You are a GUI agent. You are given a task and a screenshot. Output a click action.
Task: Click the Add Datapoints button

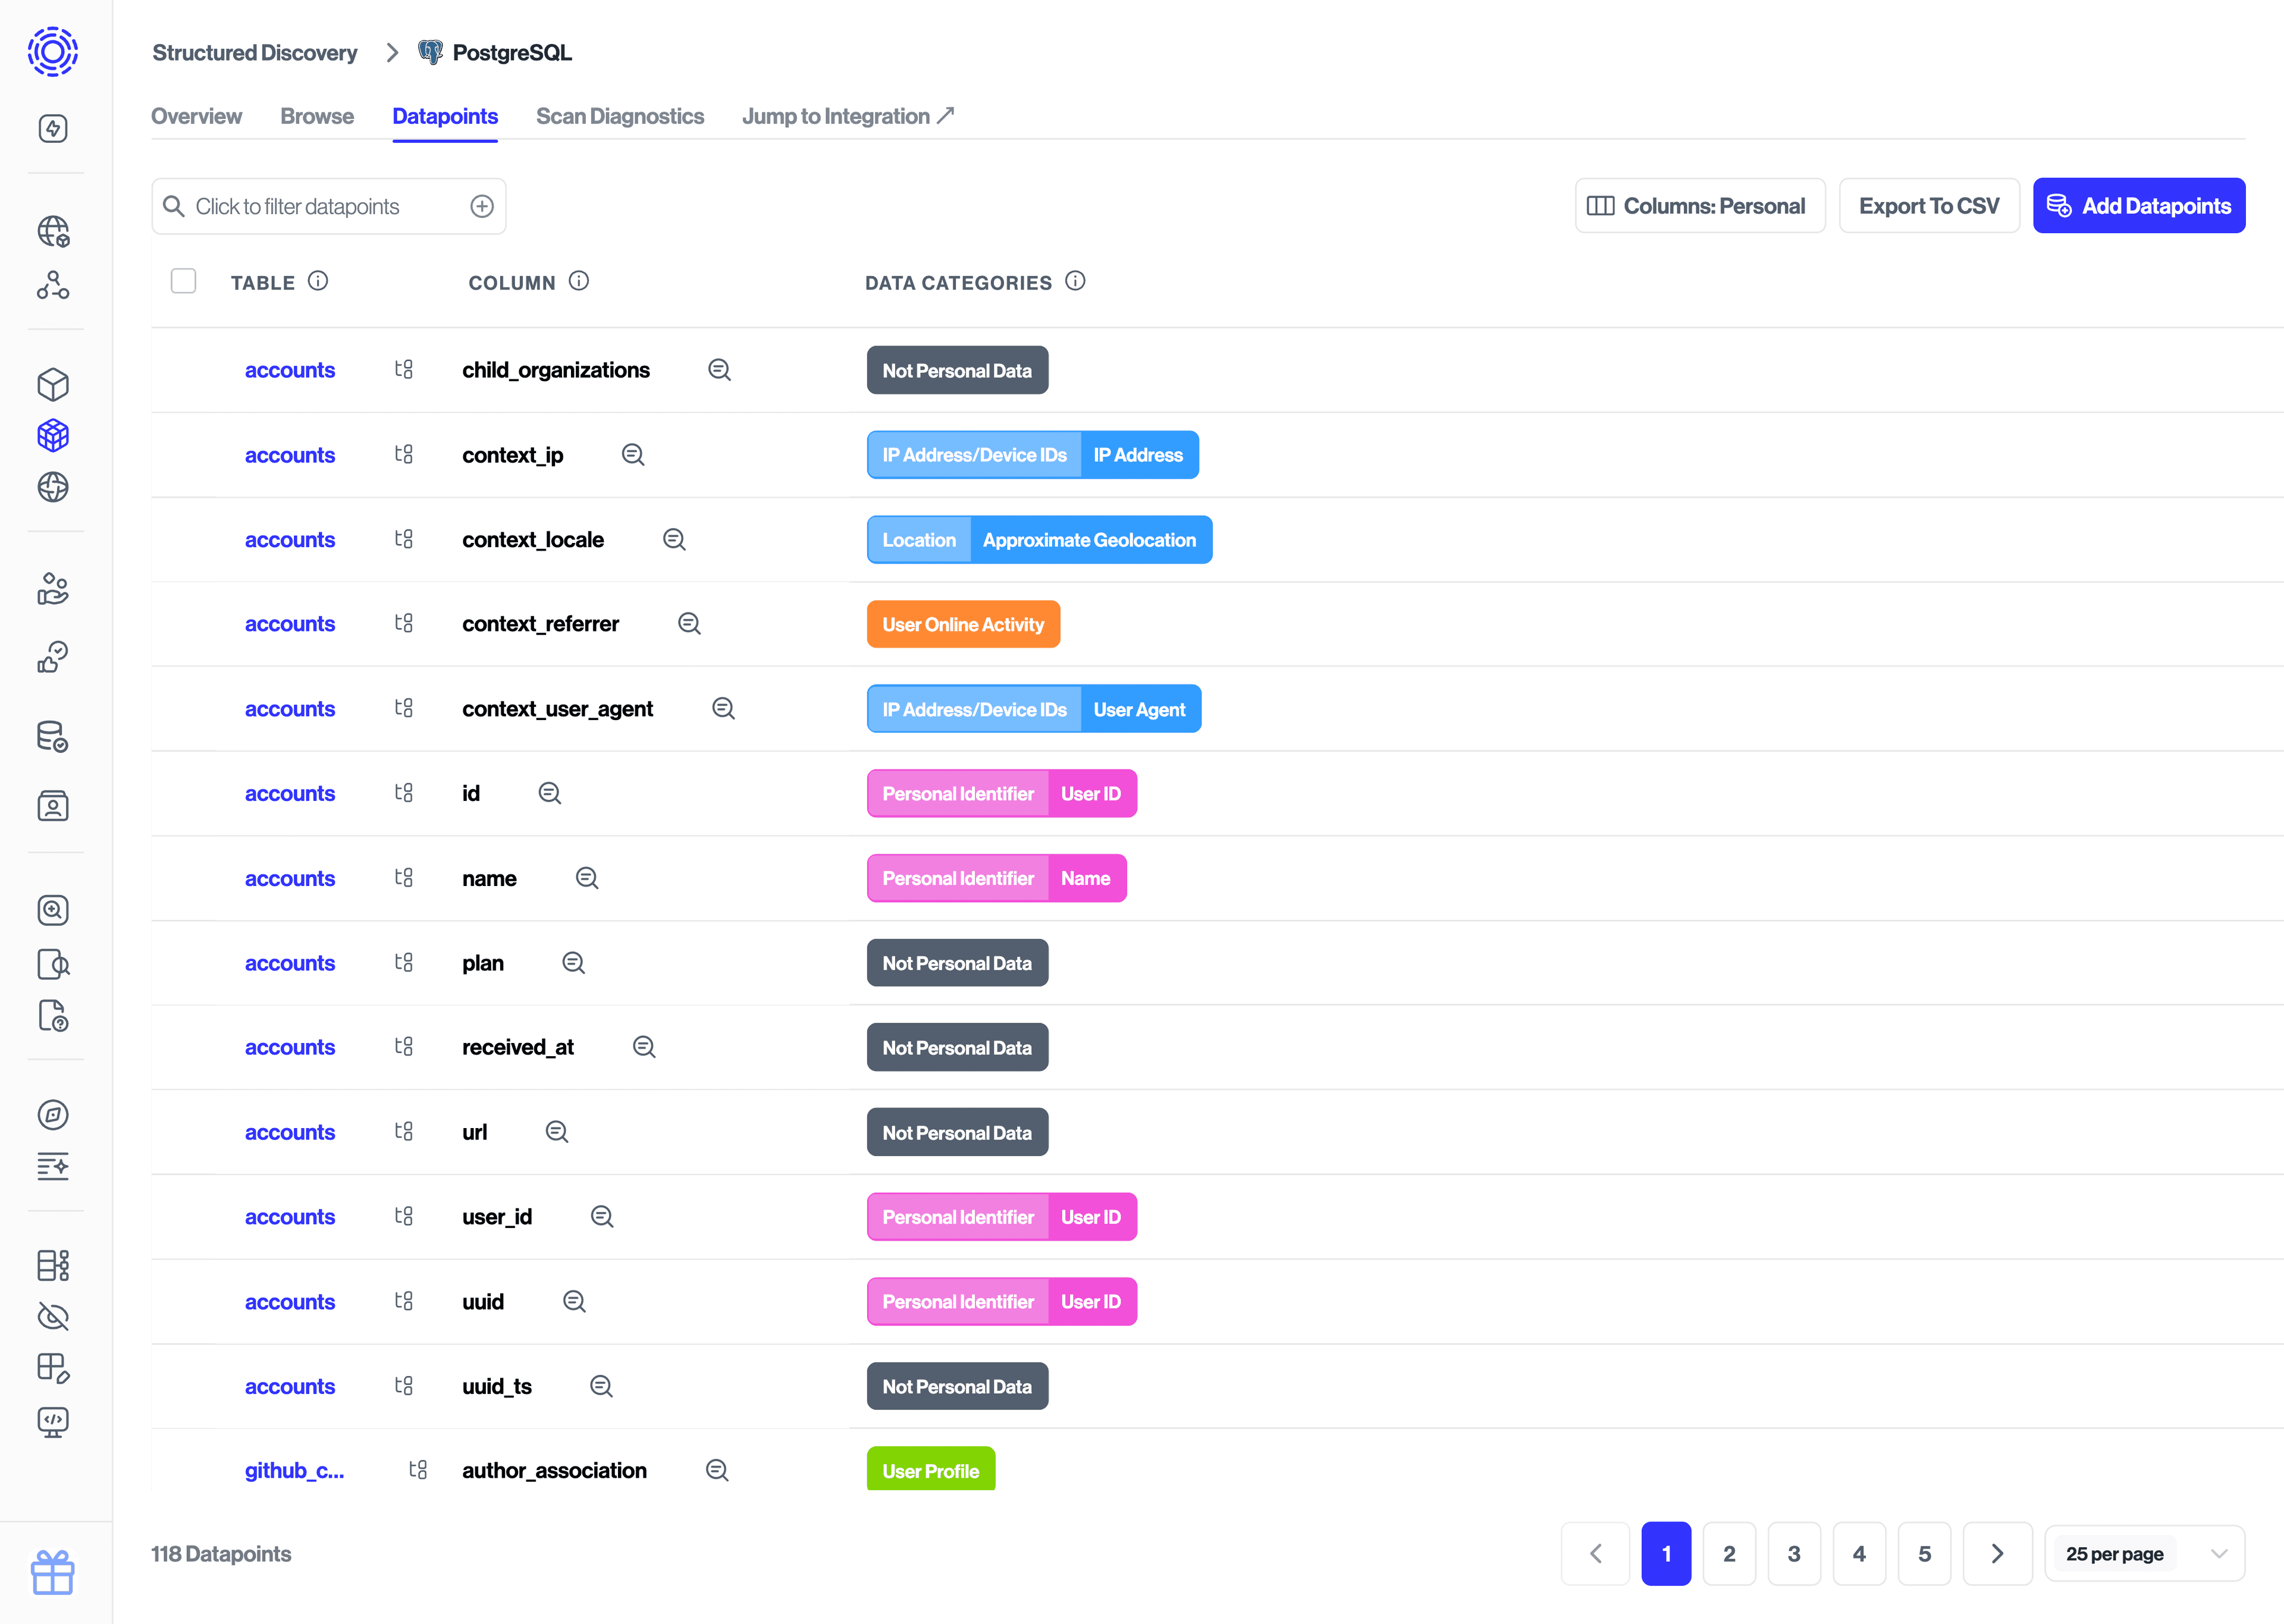tap(2139, 205)
